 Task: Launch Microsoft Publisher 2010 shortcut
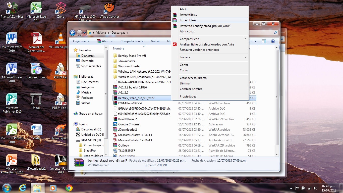(12, 103)
